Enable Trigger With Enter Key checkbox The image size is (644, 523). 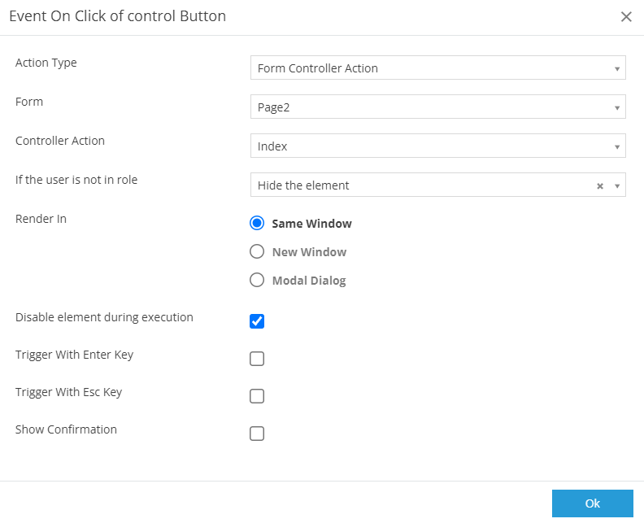click(x=257, y=359)
